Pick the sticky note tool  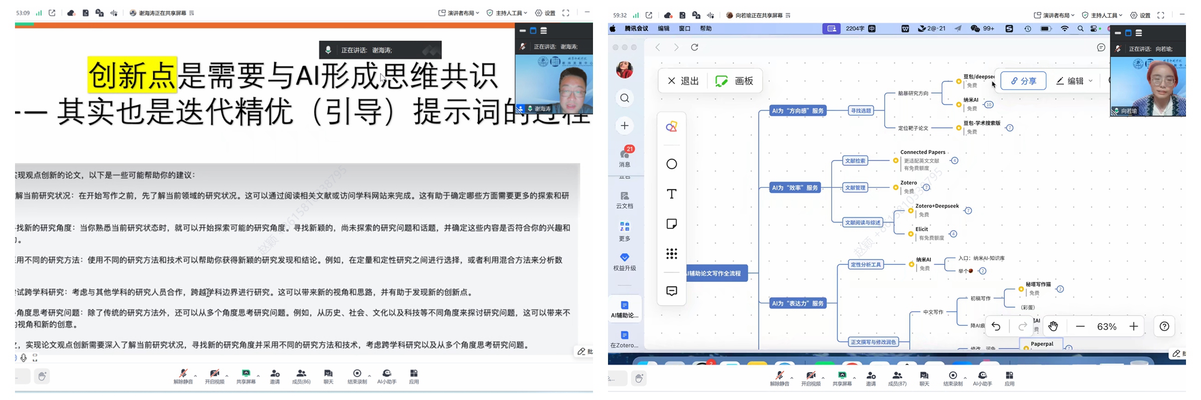pyautogui.click(x=672, y=223)
